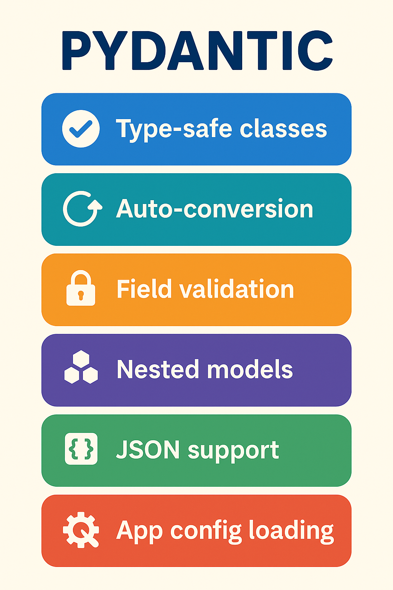Click the checkmark circle icon
This screenshot has width=393, height=590.
(x=81, y=129)
